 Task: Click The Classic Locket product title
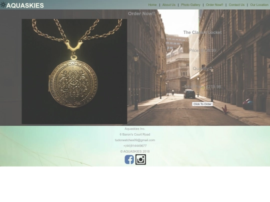tap(202, 32)
